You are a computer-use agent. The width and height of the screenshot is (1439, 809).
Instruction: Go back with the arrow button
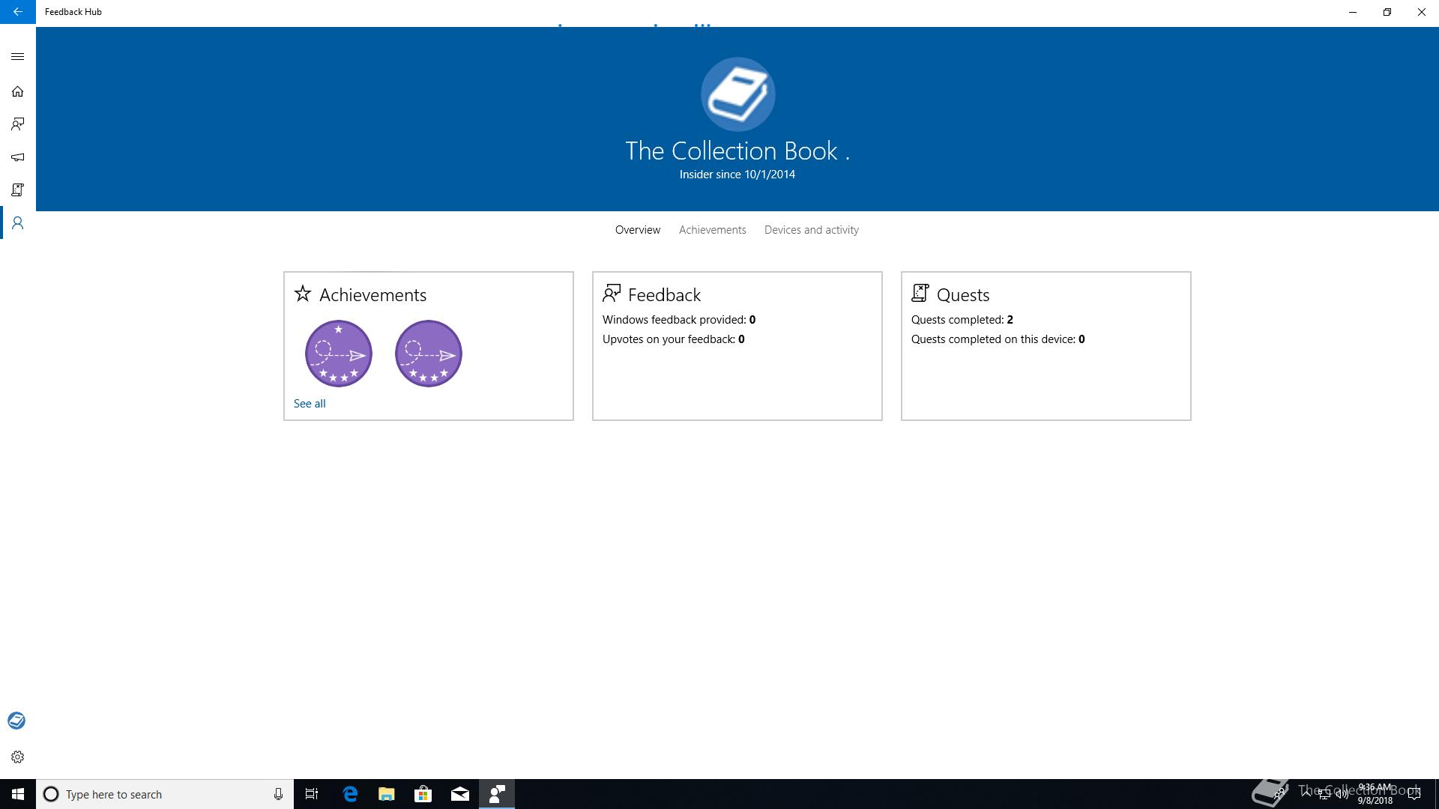[x=17, y=12]
